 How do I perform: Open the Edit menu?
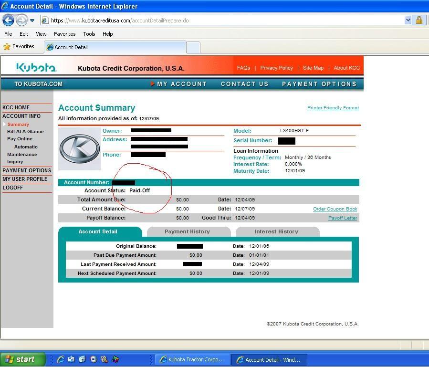coord(24,34)
